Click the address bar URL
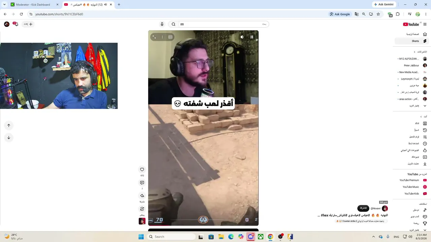The height and width of the screenshot is (242, 431). 59,14
